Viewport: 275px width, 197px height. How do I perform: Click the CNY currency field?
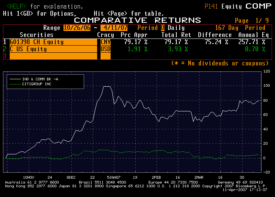(x=105, y=42)
